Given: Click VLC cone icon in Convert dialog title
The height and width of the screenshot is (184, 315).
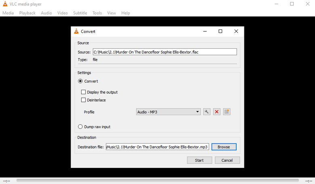Looking at the screenshot, I should click(x=76, y=31).
